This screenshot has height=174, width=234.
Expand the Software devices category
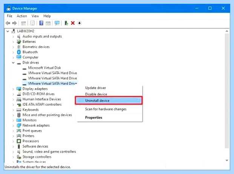pyautogui.click(x=13, y=146)
